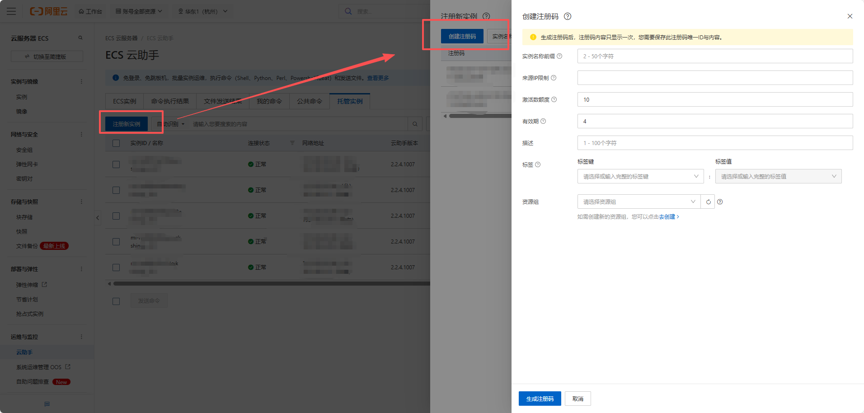Viewport: 864px width, 413px height.
Task: Open the hamburger menu in top-left corner
Action: pos(11,11)
